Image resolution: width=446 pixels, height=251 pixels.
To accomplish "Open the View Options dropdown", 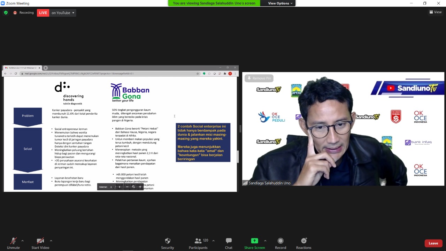I will 280,3.
